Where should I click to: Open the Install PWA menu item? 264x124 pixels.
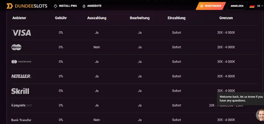click(68, 6)
